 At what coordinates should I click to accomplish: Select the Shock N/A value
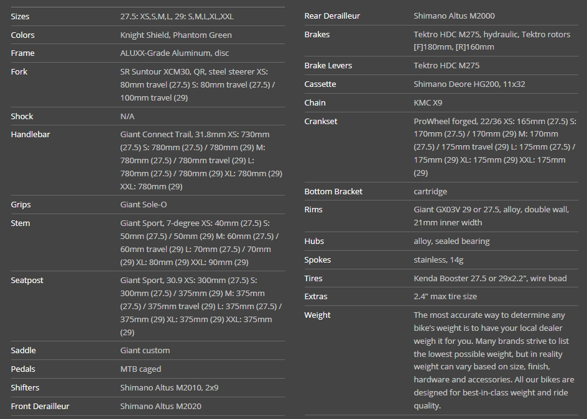tap(127, 117)
